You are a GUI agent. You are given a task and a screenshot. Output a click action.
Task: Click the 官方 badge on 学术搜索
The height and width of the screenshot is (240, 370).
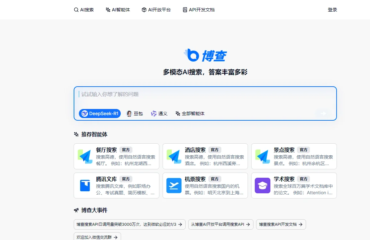coord(304,179)
